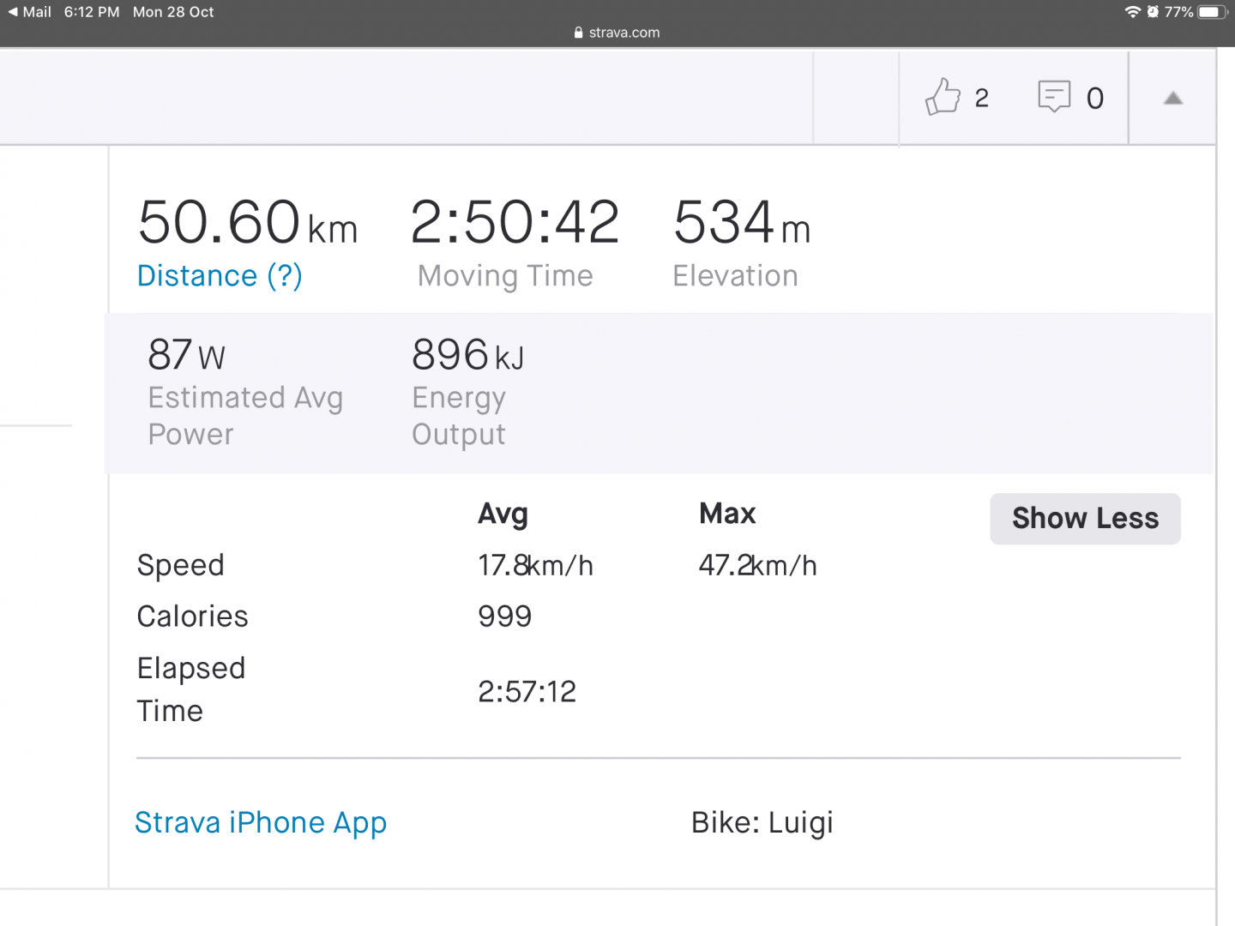Click the Show Less button
The height and width of the screenshot is (926, 1235).
pos(1085,519)
